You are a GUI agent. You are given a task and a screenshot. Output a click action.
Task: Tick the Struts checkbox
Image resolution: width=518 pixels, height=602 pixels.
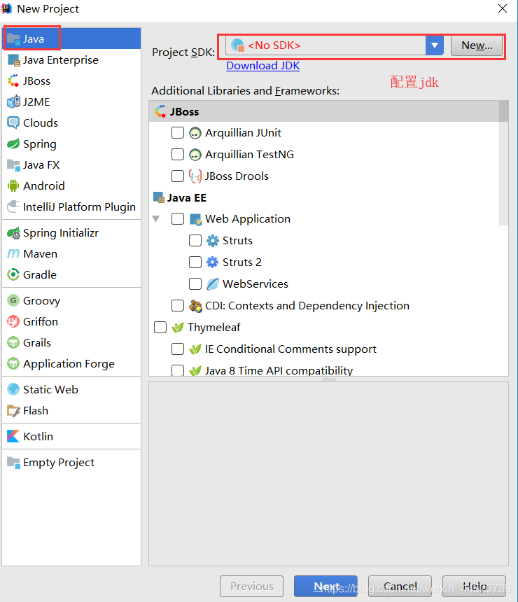[195, 241]
